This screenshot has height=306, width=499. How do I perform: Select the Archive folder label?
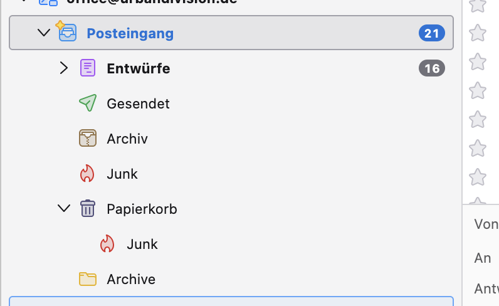tap(131, 279)
